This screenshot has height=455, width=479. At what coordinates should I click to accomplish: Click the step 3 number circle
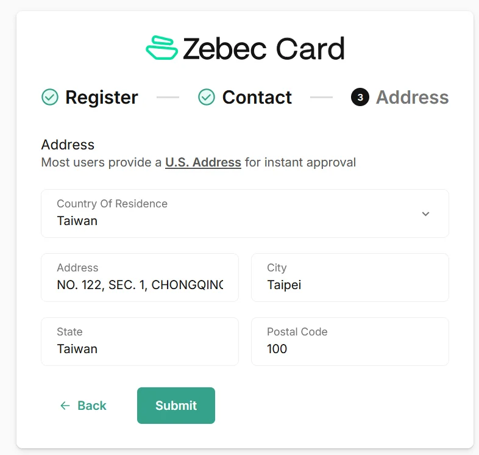click(x=360, y=97)
